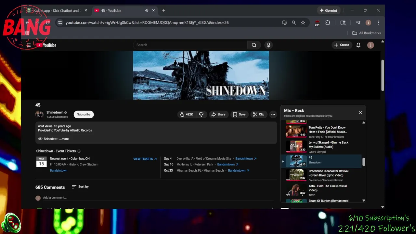Reload the page in Chrome
The height and width of the screenshot is (234, 416).
[x=48, y=22]
